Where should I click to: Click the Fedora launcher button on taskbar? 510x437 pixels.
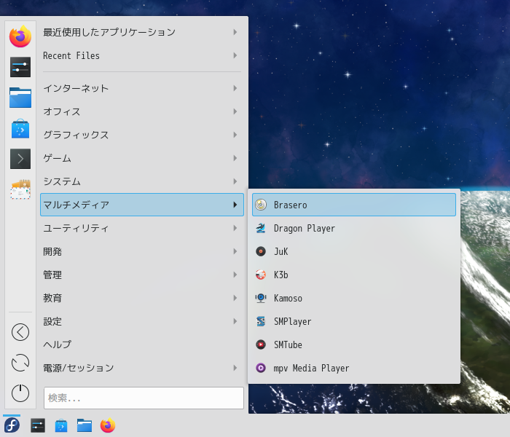click(x=12, y=425)
